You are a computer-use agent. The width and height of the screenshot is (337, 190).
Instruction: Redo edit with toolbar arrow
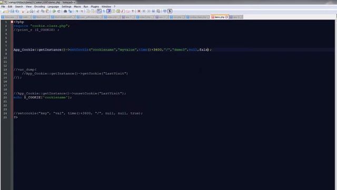(58, 11)
